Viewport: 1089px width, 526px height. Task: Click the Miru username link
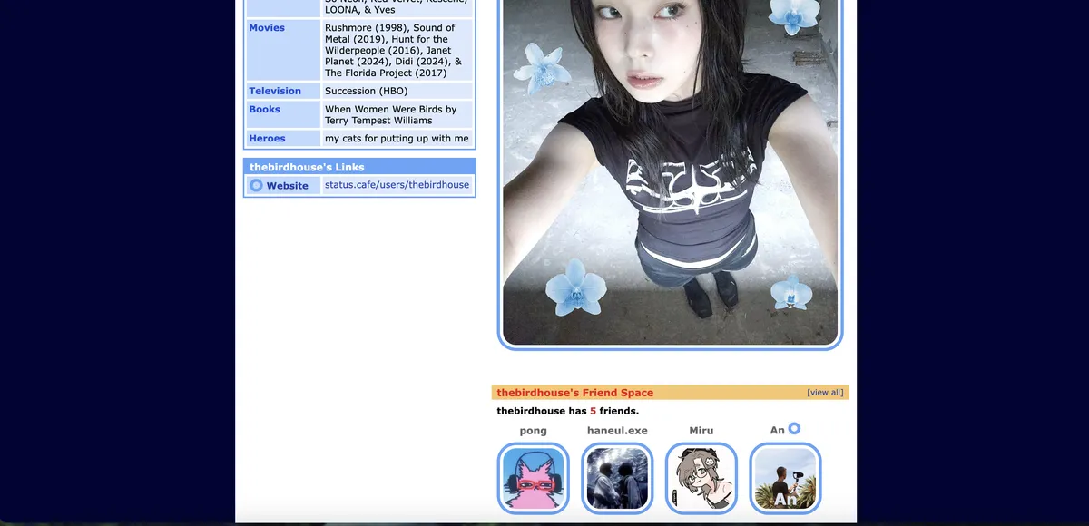701,431
